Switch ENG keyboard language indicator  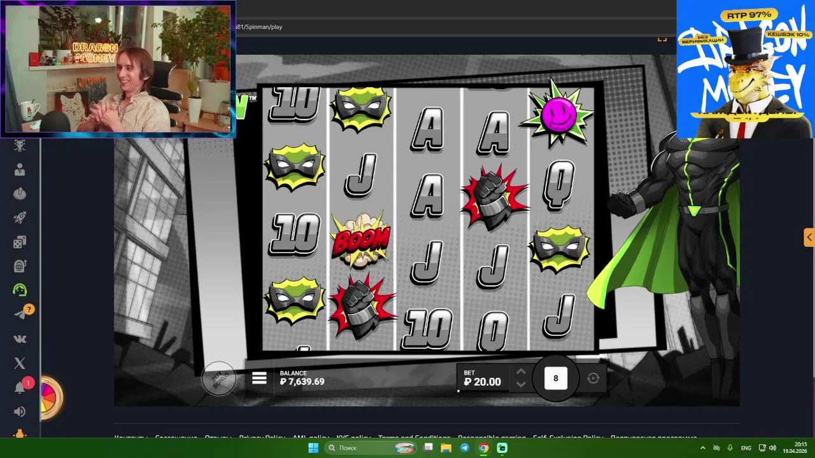(746, 448)
